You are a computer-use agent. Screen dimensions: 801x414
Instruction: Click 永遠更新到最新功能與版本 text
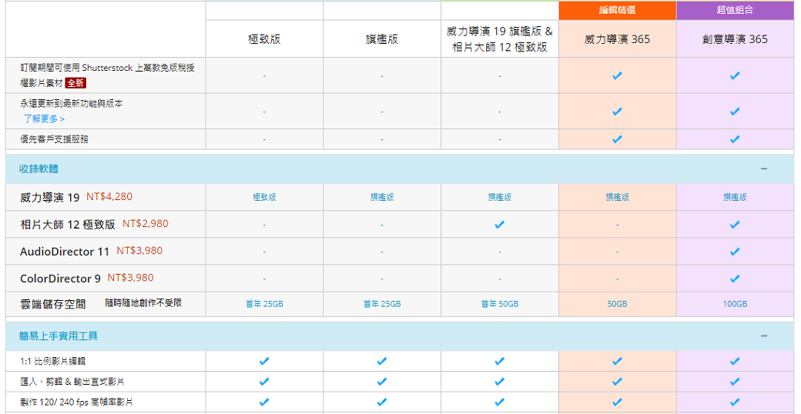pyautogui.click(x=72, y=104)
